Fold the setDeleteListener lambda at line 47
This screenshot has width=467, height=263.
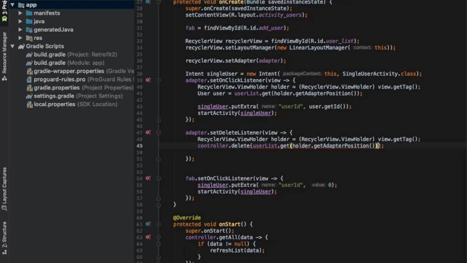[159, 132]
